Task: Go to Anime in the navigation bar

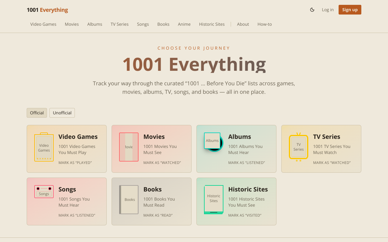Action: (x=184, y=24)
